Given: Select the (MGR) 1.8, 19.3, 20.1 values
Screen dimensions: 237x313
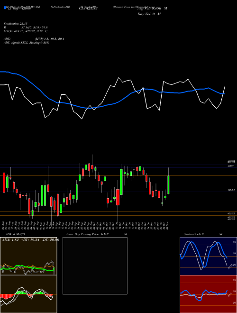Looking at the screenshot, I should [x=49, y=39].
